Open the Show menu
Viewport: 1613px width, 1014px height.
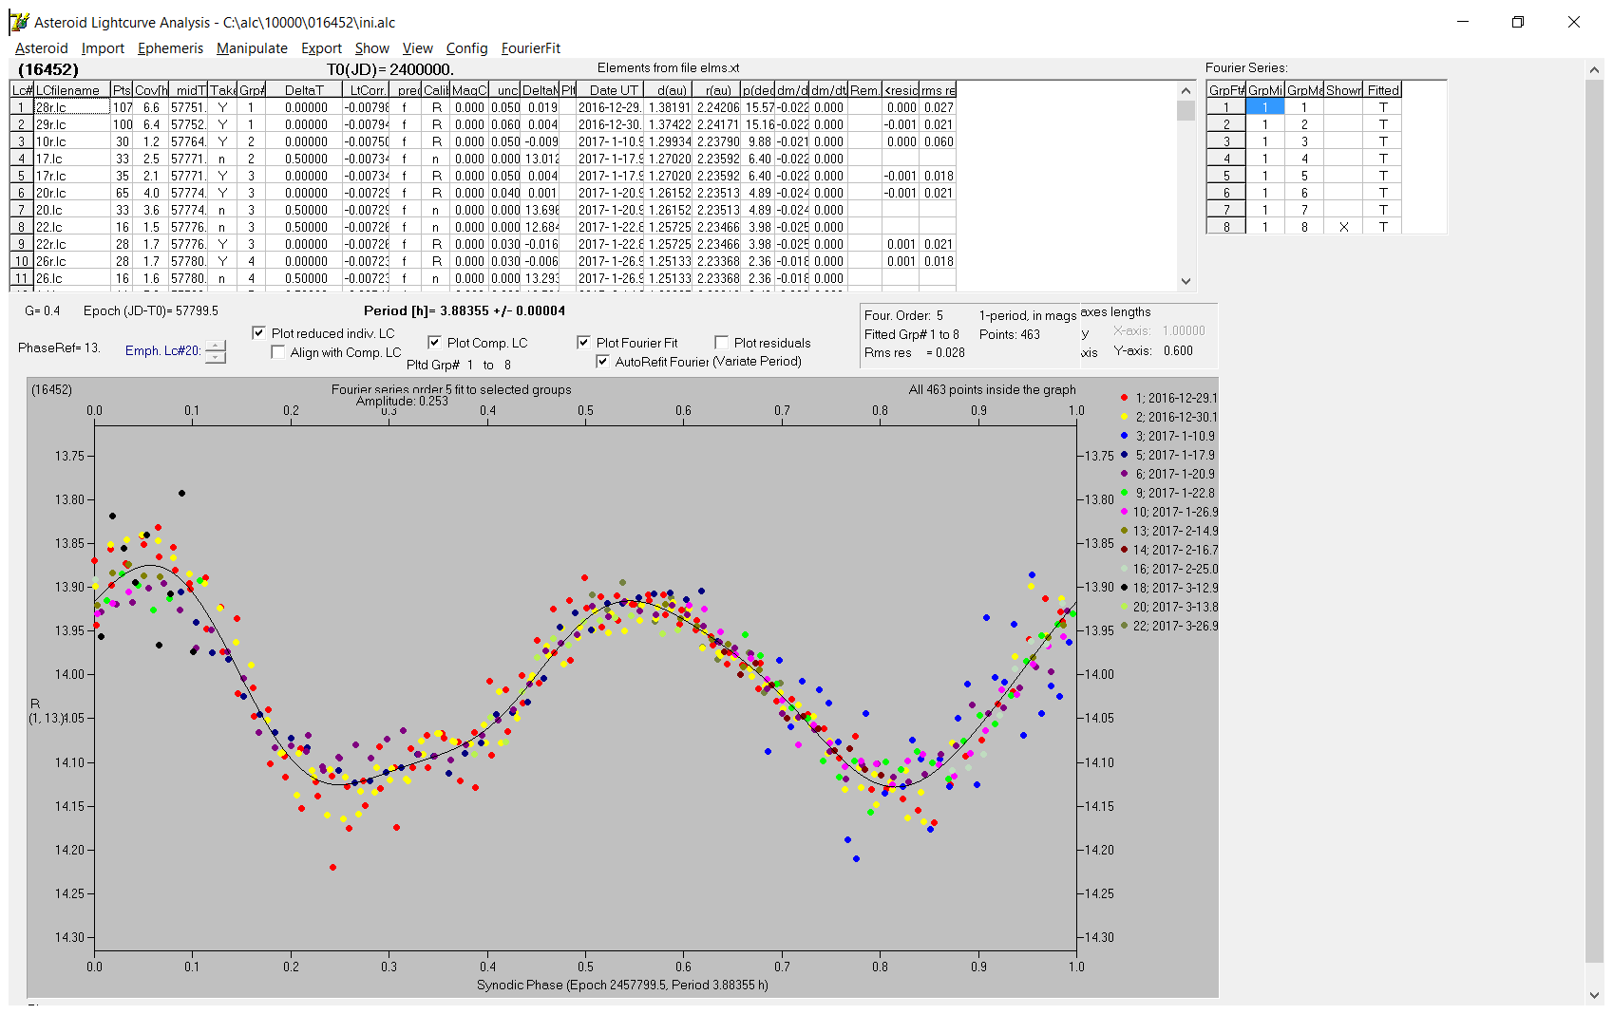point(371,48)
